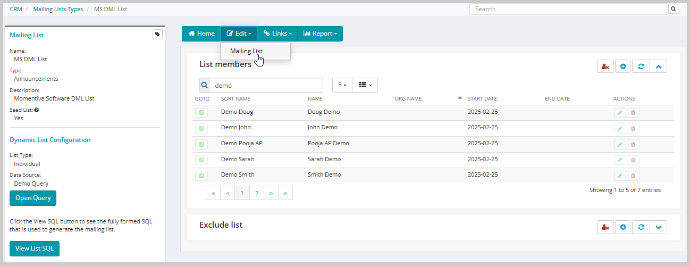690x266 pixels.
Task: Jump to the first page arrow
Action: [213, 193]
